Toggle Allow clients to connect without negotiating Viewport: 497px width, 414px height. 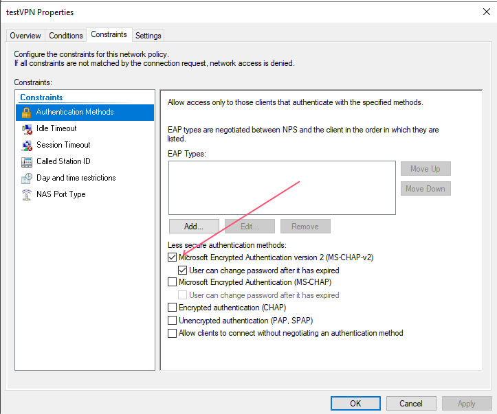(x=172, y=333)
